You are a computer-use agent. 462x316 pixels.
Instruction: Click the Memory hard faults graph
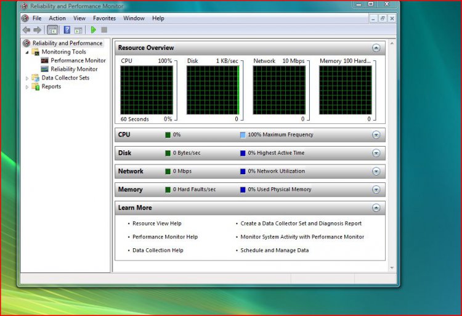[346, 90]
